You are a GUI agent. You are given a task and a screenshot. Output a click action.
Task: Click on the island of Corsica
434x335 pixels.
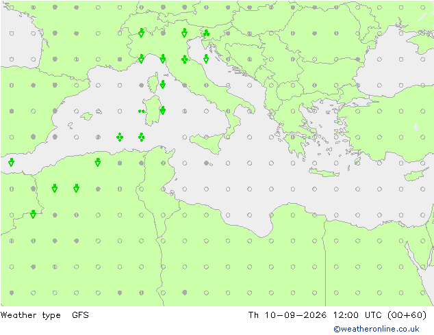pyautogui.click(x=153, y=83)
